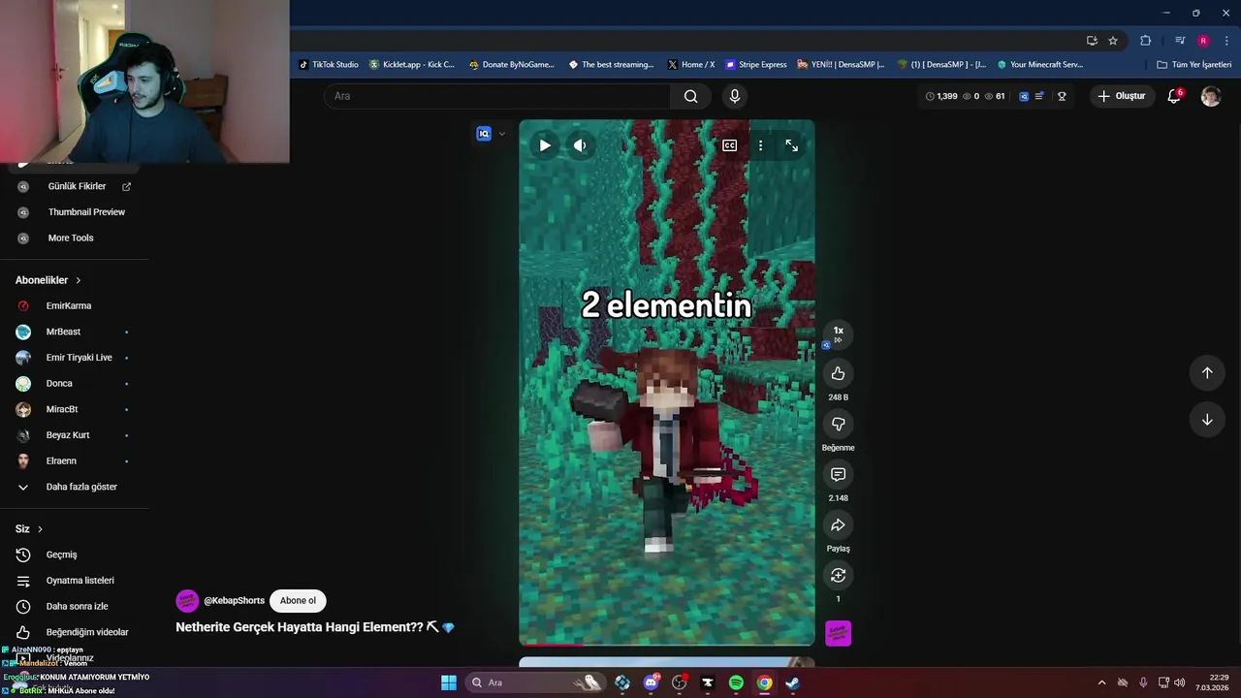Open the vidIQ list icon in stats bar
Image resolution: width=1241 pixels, height=698 pixels.
1039,96
